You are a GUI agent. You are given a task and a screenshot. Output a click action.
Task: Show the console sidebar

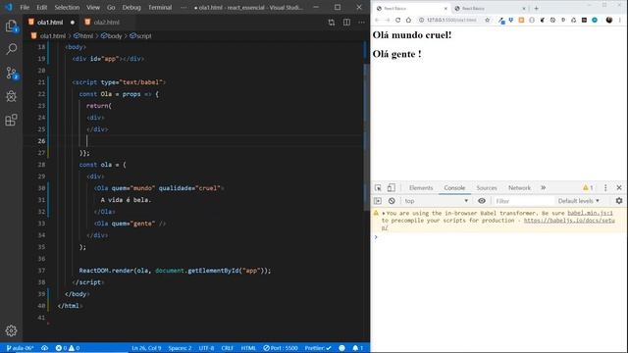point(378,201)
